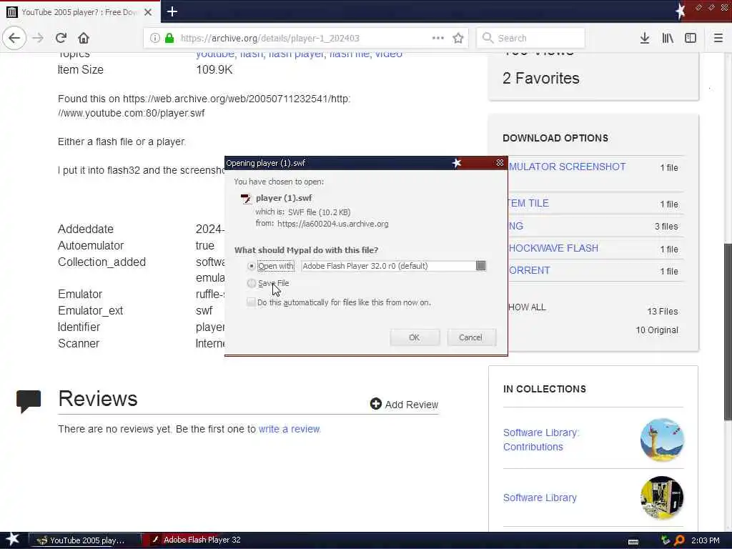This screenshot has width=732, height=549.
Task: Open the page actions three-dot menu
Action: pos(437,38)
